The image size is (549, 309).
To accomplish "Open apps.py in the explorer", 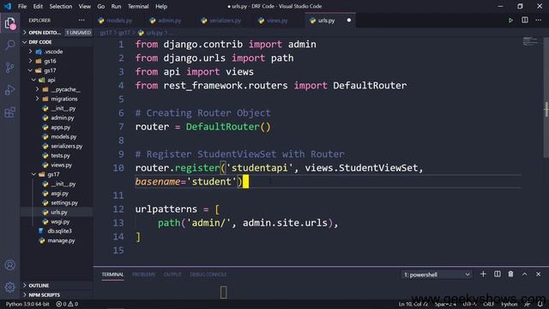I will (57, 127).
